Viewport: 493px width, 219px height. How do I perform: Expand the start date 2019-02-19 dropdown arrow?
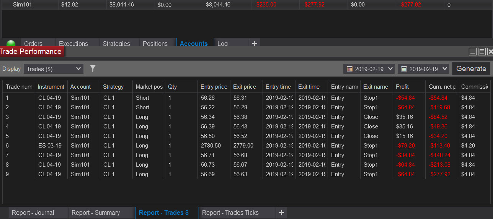point(390,69)
